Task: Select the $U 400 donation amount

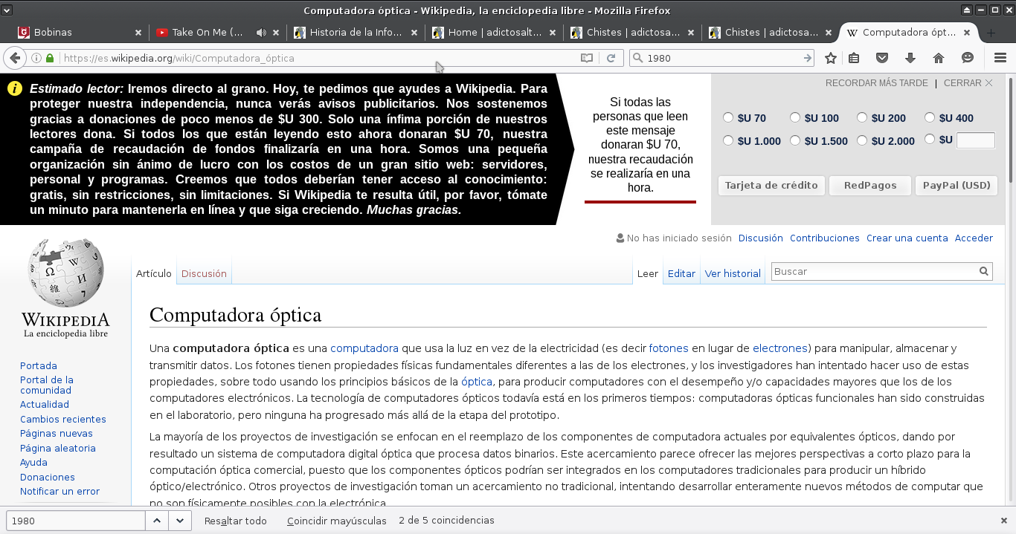Action: 930,117
